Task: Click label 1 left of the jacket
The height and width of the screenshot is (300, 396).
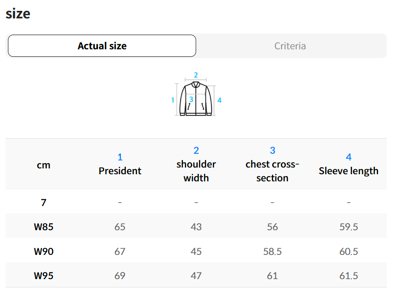Action: tap(173, 100)
